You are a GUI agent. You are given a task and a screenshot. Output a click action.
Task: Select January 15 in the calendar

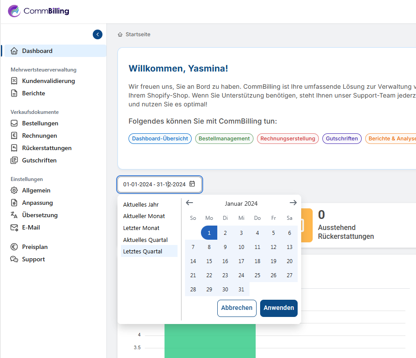click(209, 261)
